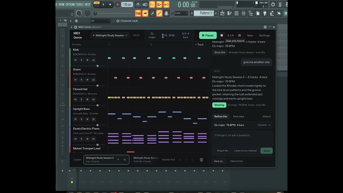Open MIDI Genie hamburger menu
This screenshot has height=193, width=343.
[240, 35]
